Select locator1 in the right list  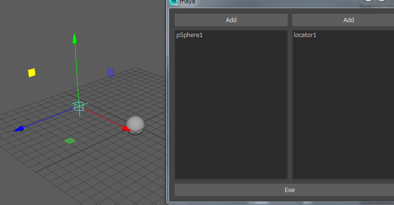tap(305, 35)
